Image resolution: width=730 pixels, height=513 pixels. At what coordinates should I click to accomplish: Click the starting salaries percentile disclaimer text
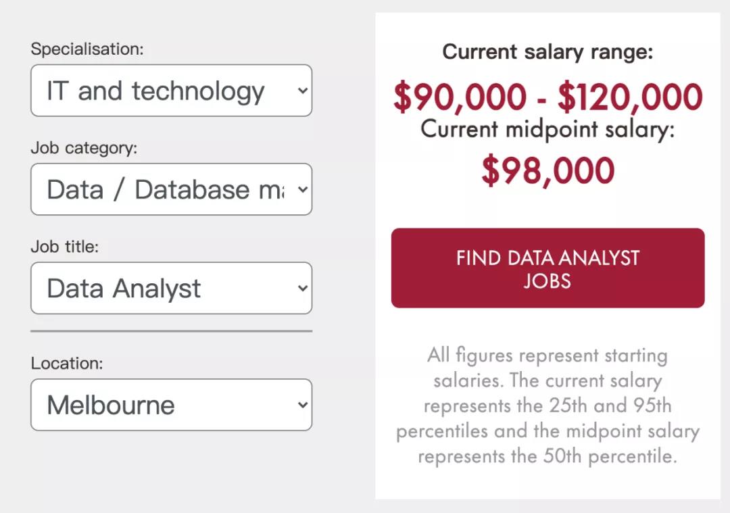[547, 406]
